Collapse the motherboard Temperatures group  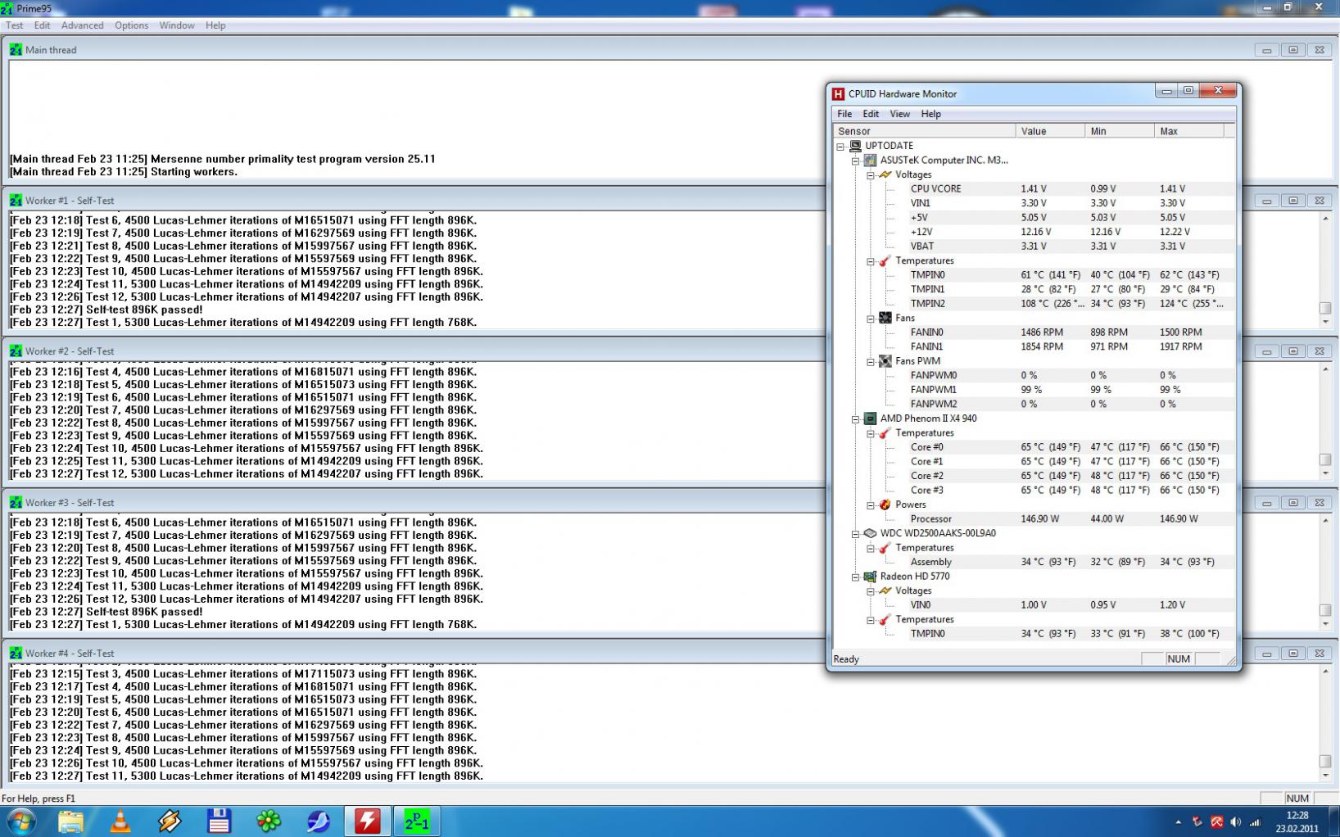tap(870, 260)
